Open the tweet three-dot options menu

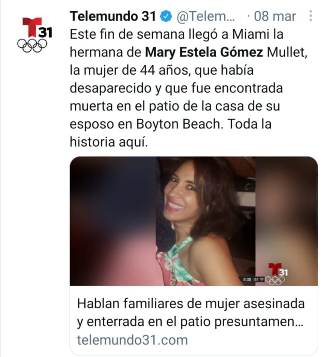pyautogui.click(x=311, y=16)
